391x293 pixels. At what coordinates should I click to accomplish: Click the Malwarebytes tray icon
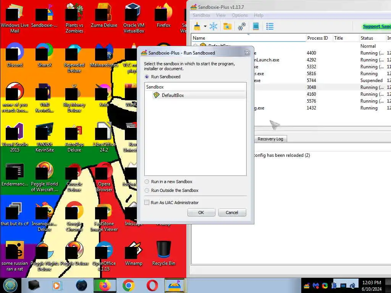coord(316,286)
